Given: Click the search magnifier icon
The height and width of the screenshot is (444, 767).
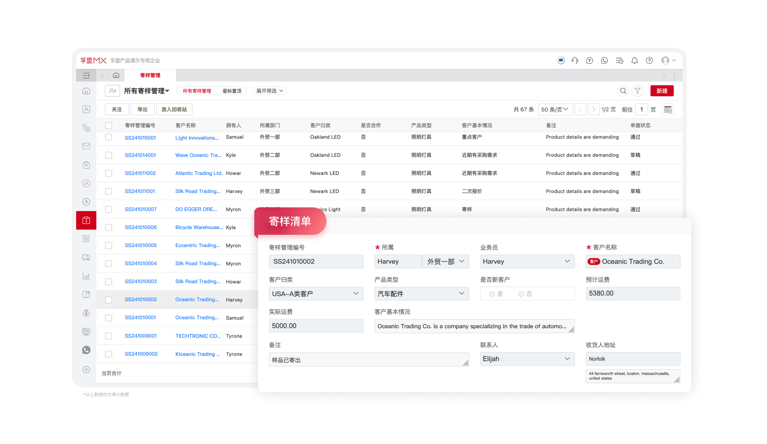Looking at the screenshot, I should (x=623, y=91).
